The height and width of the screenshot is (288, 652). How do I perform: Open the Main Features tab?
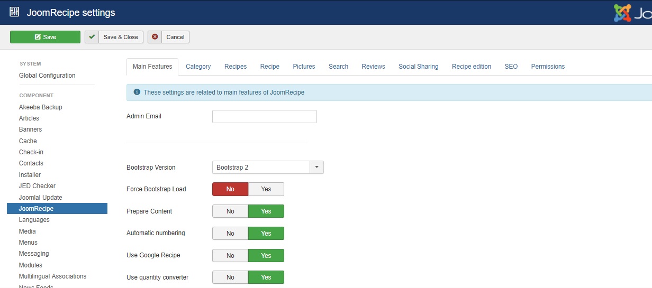coord(152,67)
